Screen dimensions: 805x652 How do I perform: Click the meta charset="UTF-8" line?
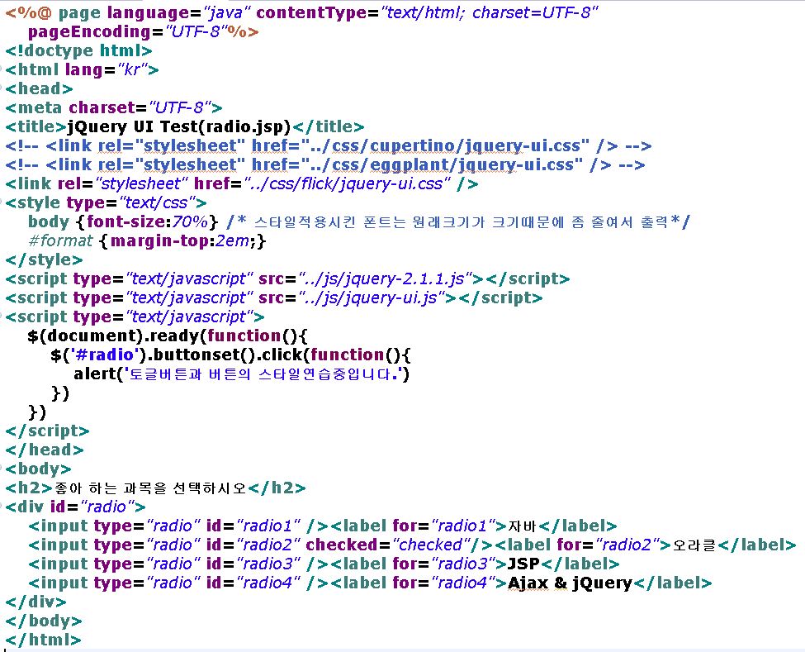pyautogui.click(x=114, y=107)
